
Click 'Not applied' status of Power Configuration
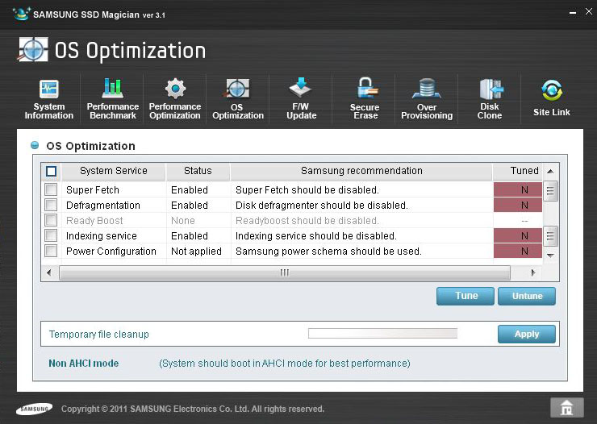196,251
